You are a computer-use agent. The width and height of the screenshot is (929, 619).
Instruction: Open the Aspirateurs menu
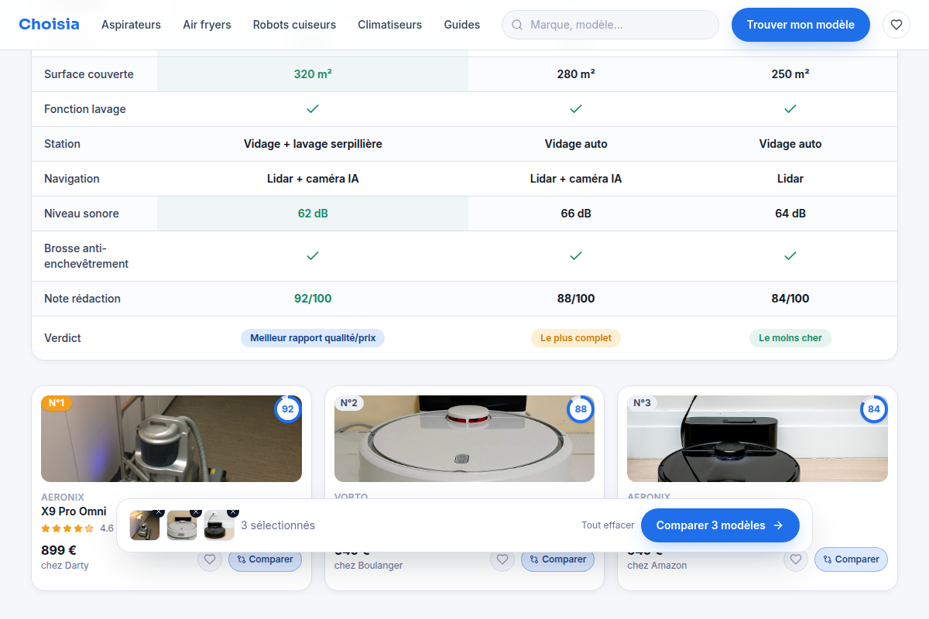[131, 25]
